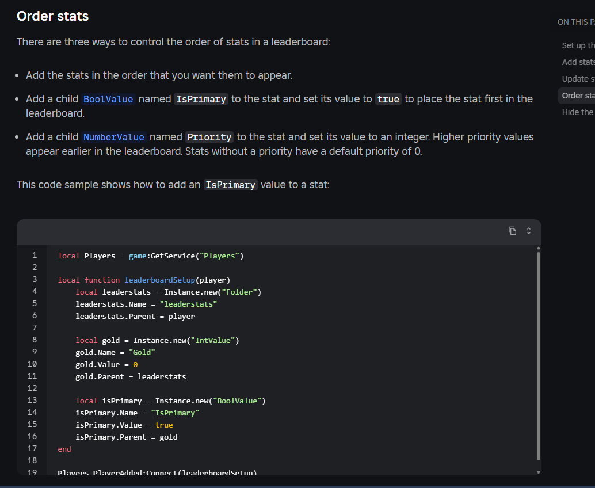The height and width of the screenshot is (488, 595).
Task: Click the leaderboardSetup function name in code
Action: (159, 279)
